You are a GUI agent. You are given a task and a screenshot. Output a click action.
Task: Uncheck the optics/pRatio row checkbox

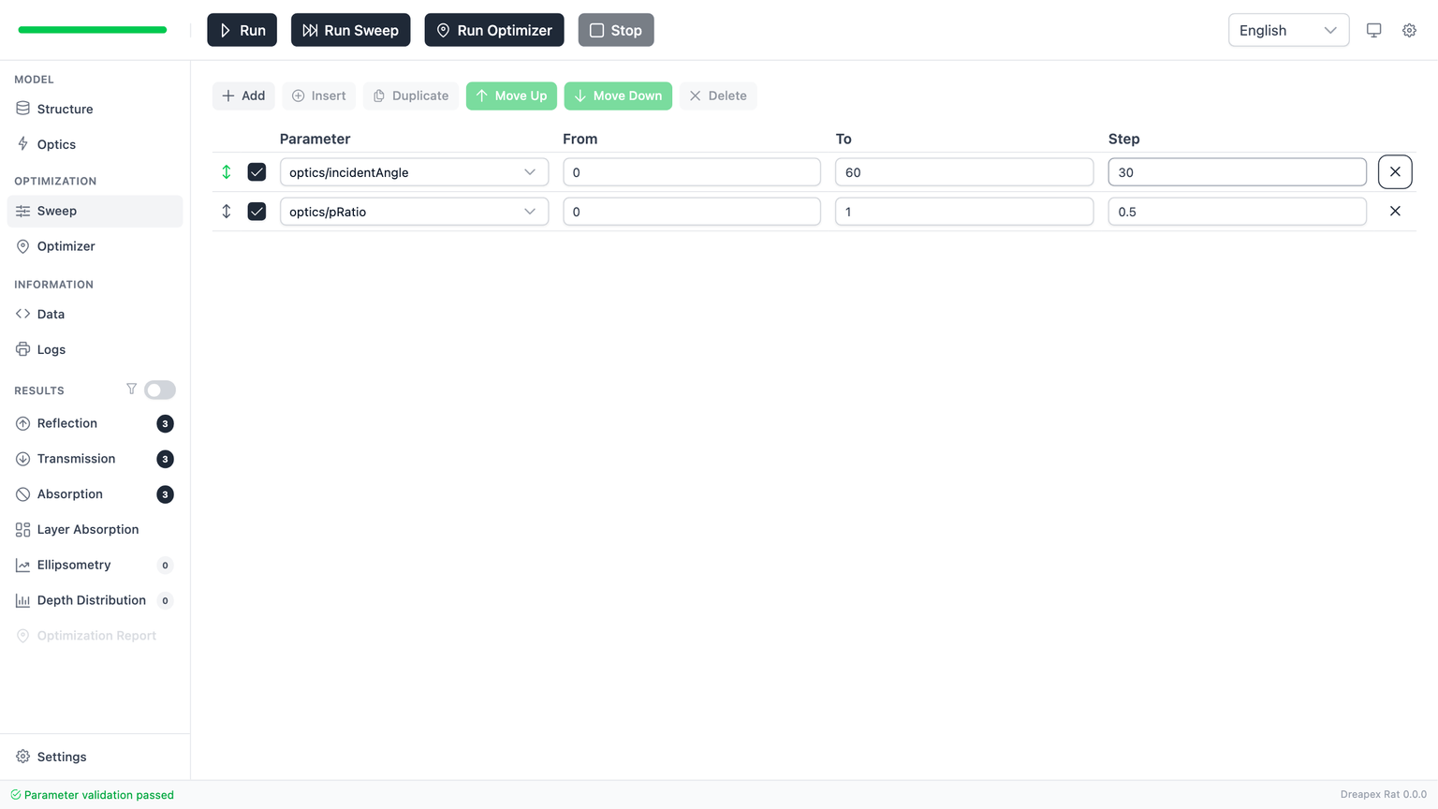pyautogui.click(x=257, y=212)
